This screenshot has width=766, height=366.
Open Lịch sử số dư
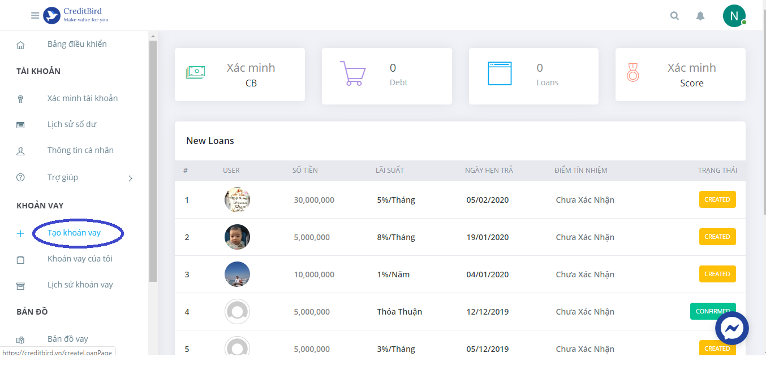coord(72,124)
